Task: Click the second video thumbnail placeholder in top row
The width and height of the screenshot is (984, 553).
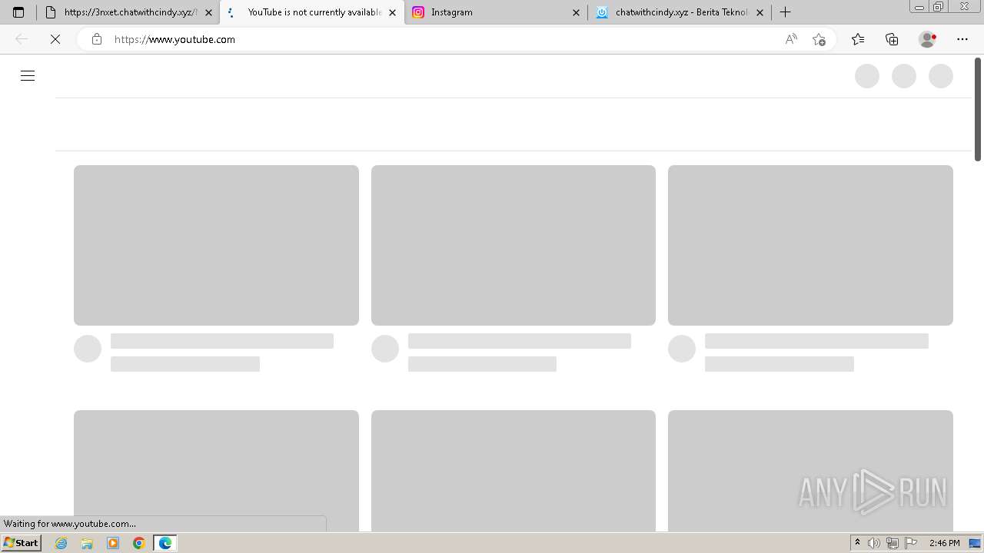Action: (x=514, y=245)
